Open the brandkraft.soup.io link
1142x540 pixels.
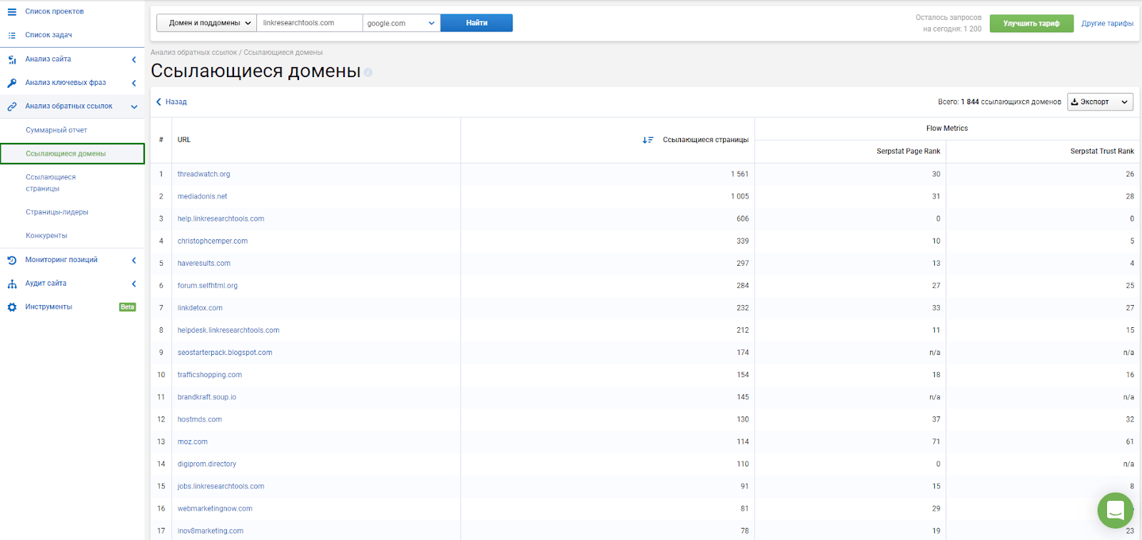(207, 397)
